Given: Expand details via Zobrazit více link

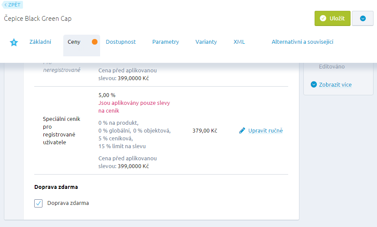Looking at the screenshot, I should (335, 84).
